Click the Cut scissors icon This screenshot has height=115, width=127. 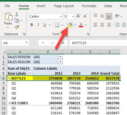[x=17, y=14]
